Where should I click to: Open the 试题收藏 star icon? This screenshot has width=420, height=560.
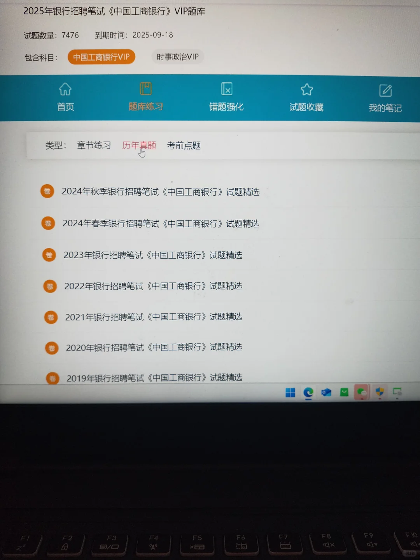click(x=306, y=90)
